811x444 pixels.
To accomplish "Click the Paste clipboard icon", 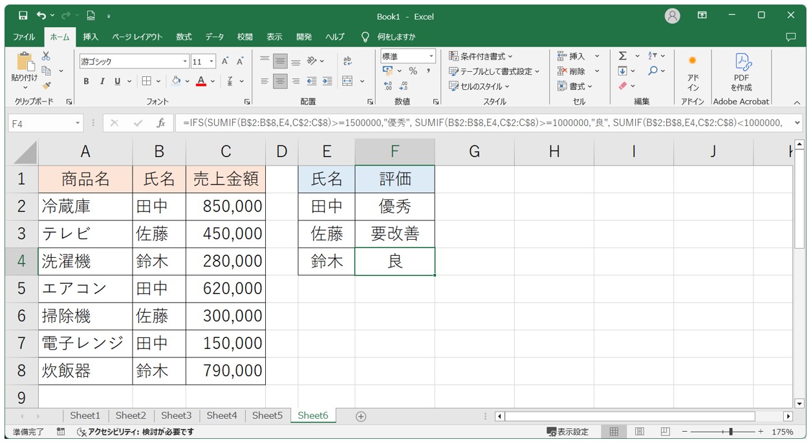I will click(25, 62).
